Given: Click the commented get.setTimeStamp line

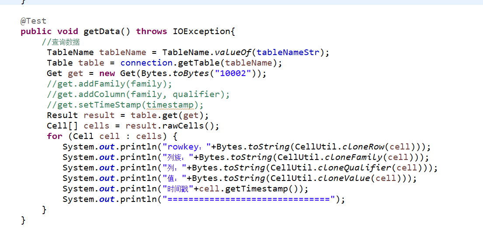Looking at the screenshot, I should click(125, 105).
